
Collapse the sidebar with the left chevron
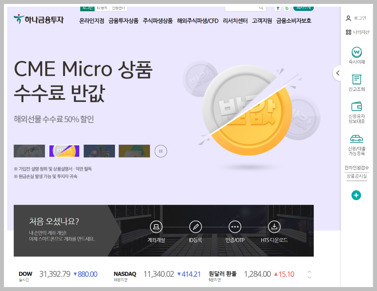pyautogui.click(x=338, y=73)
